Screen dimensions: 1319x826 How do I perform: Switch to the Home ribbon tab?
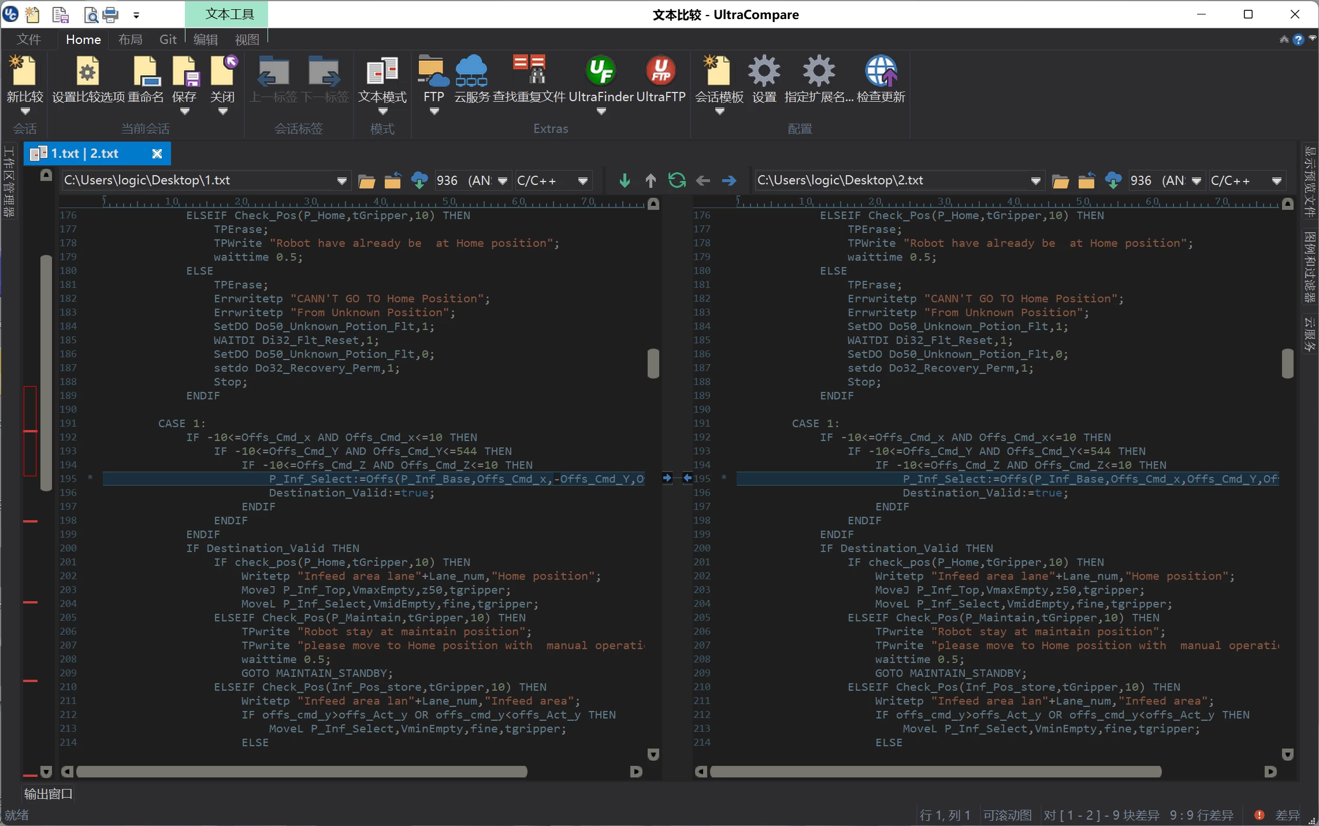pyautogui.click(x=83, y=39)
